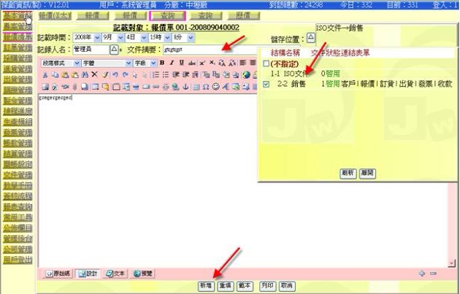Check the (不指定) checkbox
Viewport: 460px width, 294px height.
coord(266,64)
